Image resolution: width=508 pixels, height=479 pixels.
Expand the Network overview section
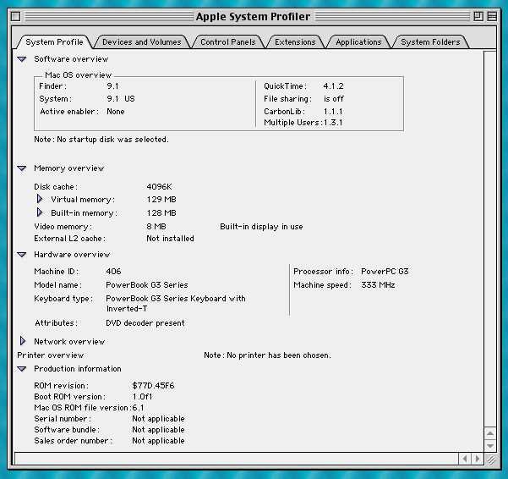(23, 341)
